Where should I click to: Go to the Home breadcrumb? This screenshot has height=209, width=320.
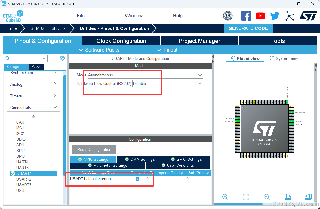[11, 28]
